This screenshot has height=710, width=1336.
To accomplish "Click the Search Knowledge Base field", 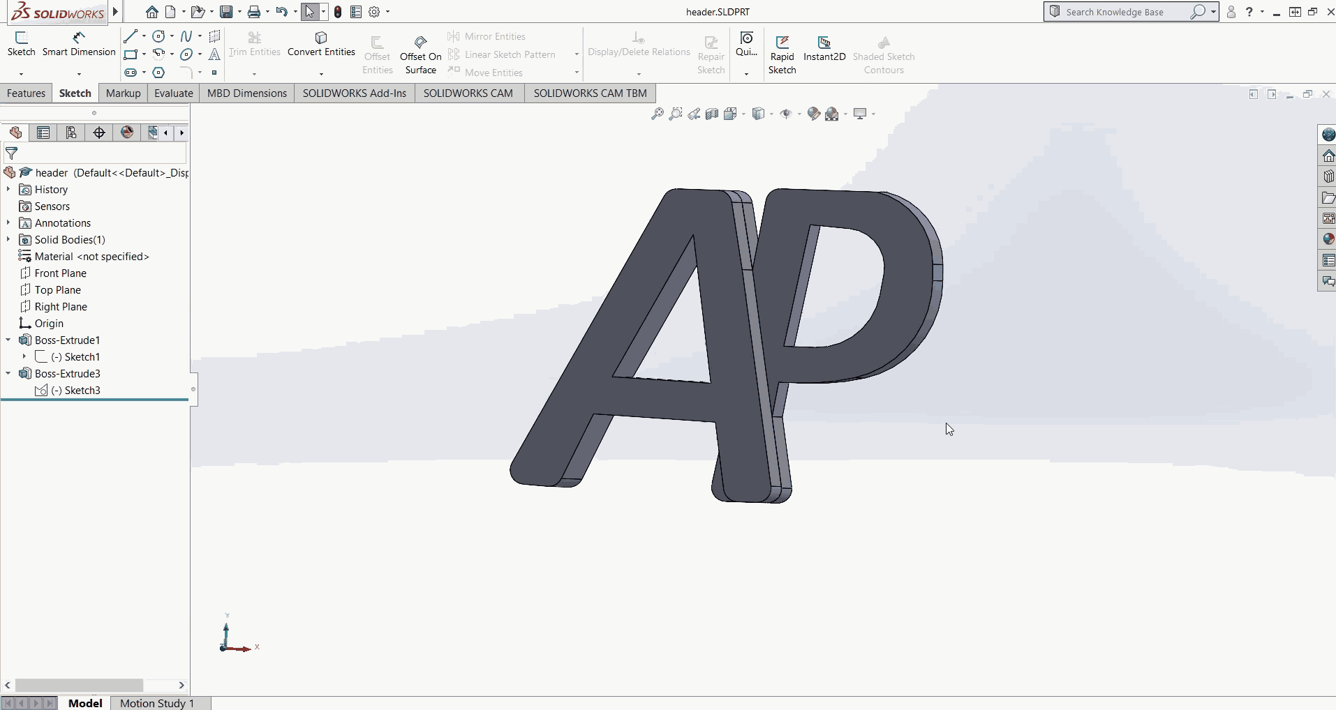I will click(x=1124, y=12).
